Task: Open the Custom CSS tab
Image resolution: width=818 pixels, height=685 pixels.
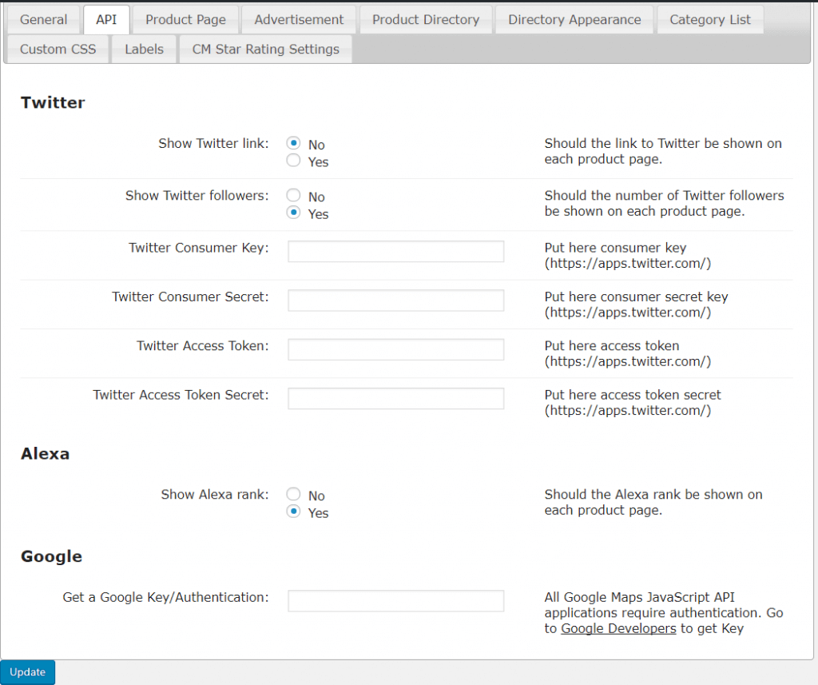Action: (x=58, y=49)
